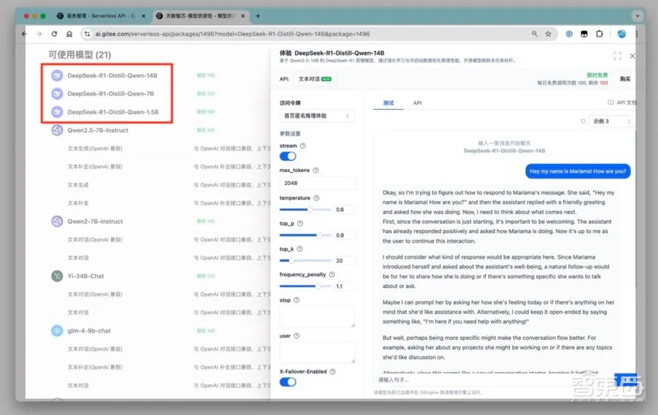The height and width of the screenshot is (415, 658).
Task: Open the 访问令牌 token dropdown
Action: 317,116
